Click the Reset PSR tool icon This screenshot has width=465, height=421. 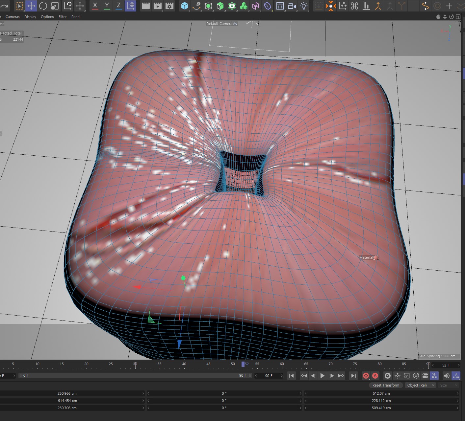[67, 6]
